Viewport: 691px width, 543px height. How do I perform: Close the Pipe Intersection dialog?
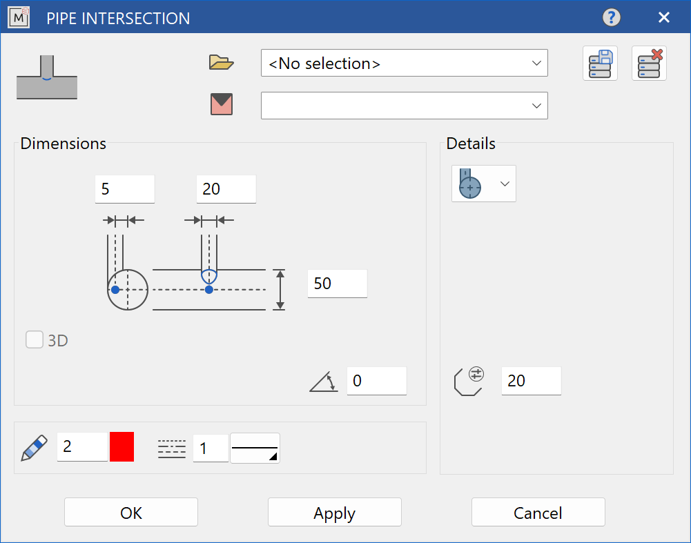pyautogui.click(x=663, y=18)
